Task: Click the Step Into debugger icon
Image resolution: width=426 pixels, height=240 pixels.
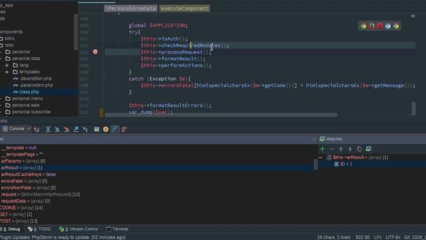Action: click(x=57, y=129)
